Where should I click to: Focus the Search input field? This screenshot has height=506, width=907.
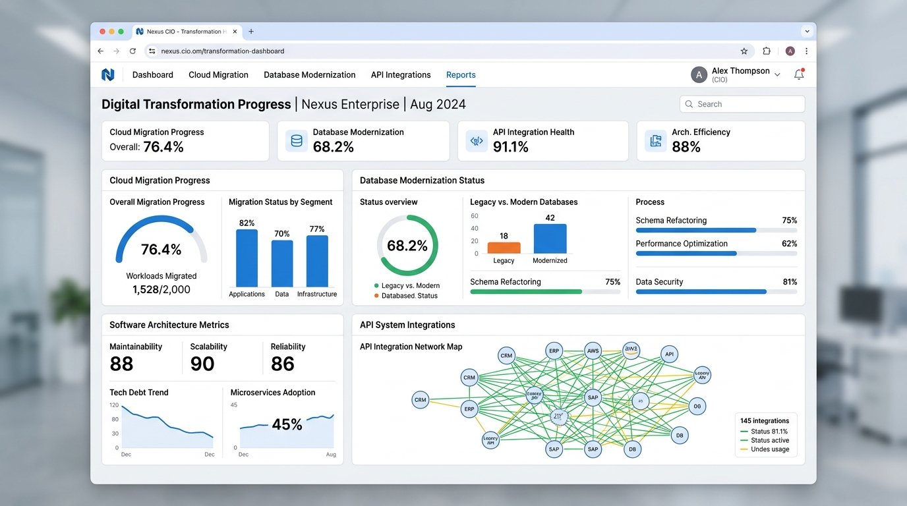(x=742, y=104)
